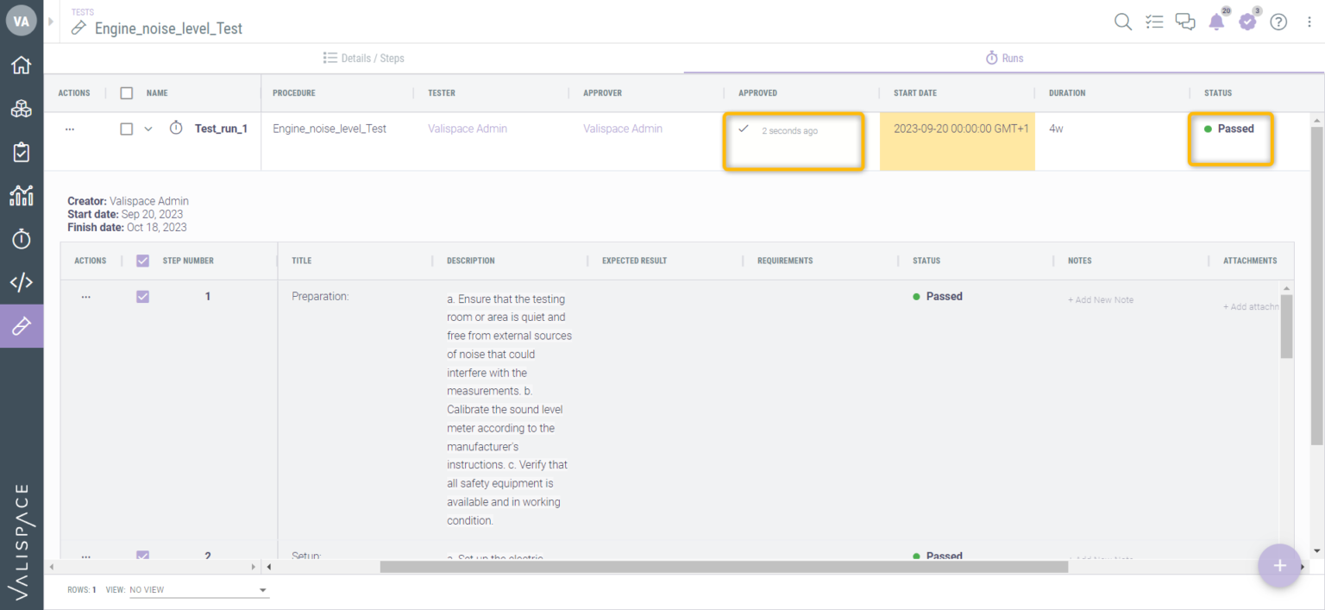Click Add New Note for step 1

[x=1101, y=299]
